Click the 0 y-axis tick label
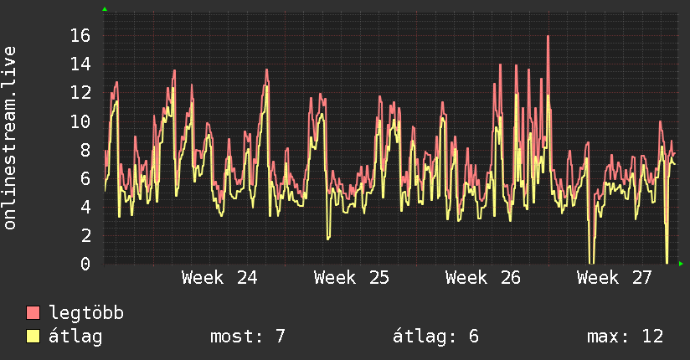Screen dimensions: 690x360 85,264
